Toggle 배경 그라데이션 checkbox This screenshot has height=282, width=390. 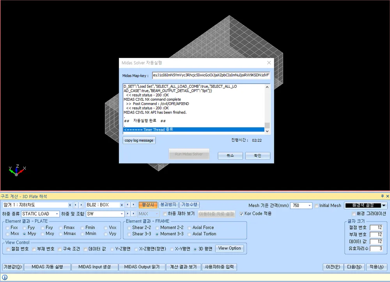point(354,214)
